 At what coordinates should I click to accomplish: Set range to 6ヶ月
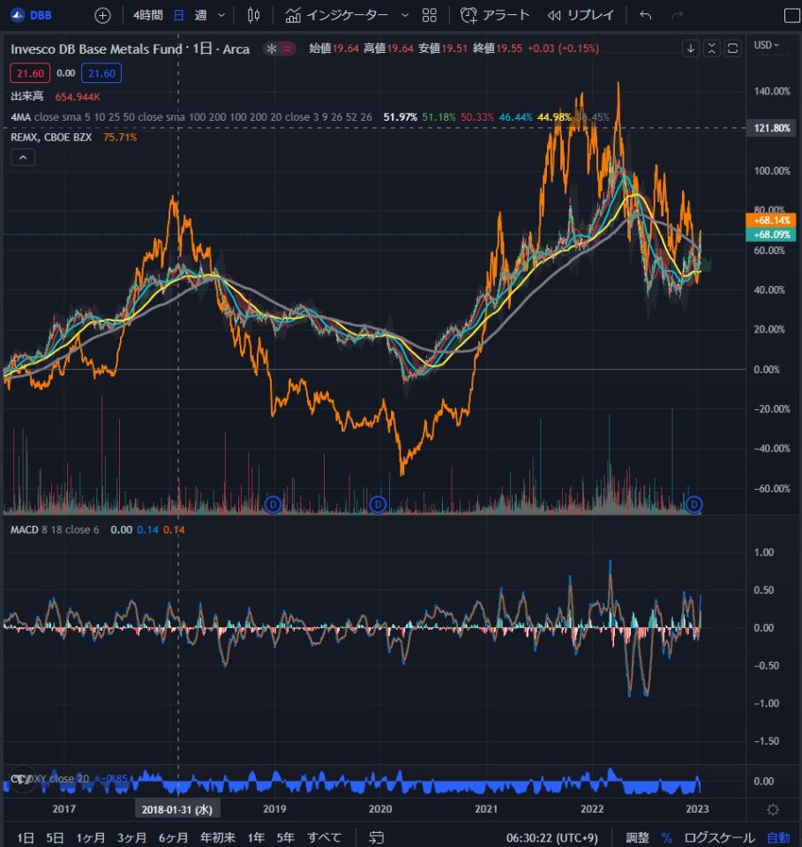click(173, 838)
